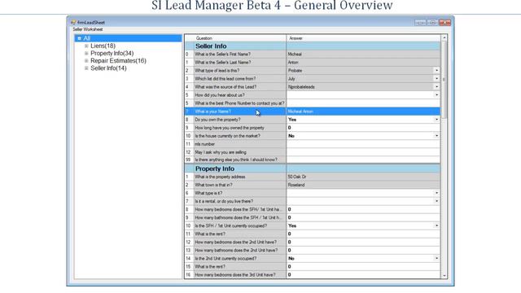Click the 'How long have you owned' answer field
Screen dimensions: 521x293
coord(363,128)
